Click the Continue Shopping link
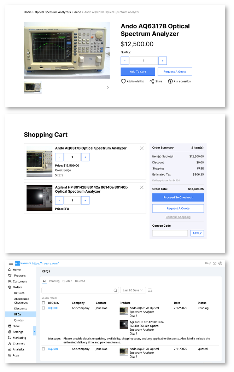The width and height of the screenshot is (234, 372). (178, 217)
